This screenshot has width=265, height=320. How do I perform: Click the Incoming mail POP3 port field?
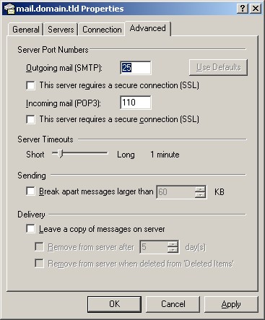pos(136,103)
